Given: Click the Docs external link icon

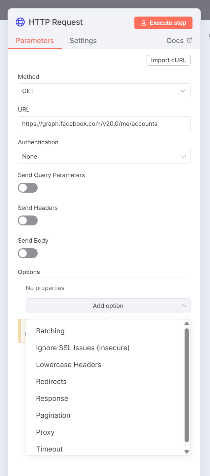Looking at the screenshot, I should pyautogui.click(x=190, y=40).
